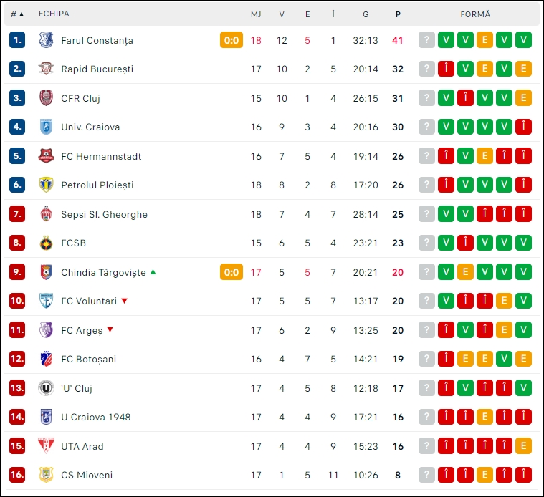Screen dimensions: 544x497
Task: Sort table by the # rank column
Action: (x=16, y=14)
